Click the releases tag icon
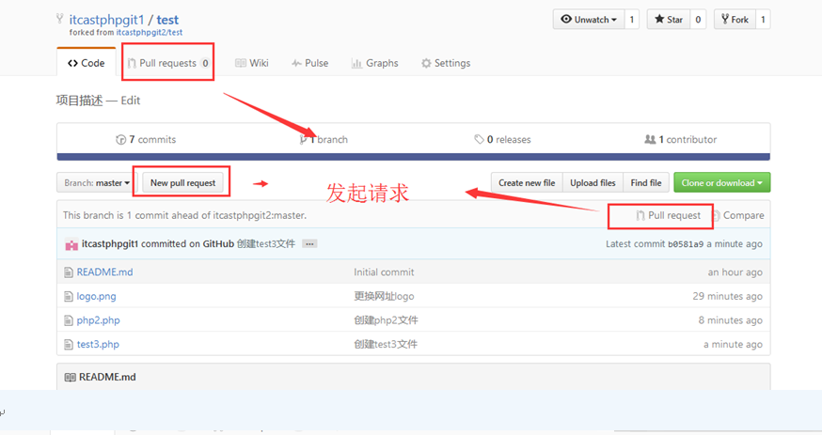The width and height of the screenshot is (822, 435). point(479,139)
